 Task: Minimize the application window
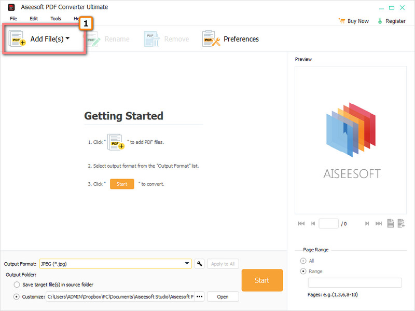click(381, 8)
